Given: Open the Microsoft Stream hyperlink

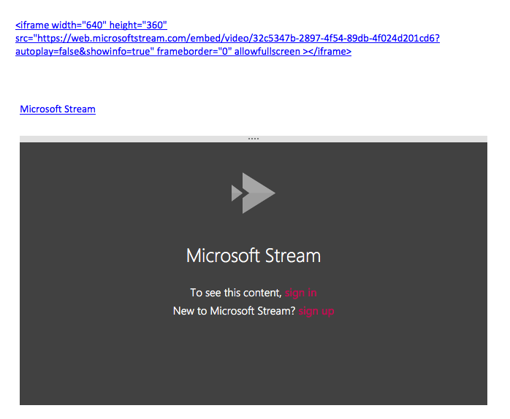Looking at the screenshot, I should (58, 109).
